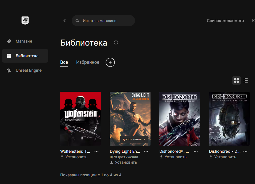Click the search magnifier icon

click(x=77, y=21)
